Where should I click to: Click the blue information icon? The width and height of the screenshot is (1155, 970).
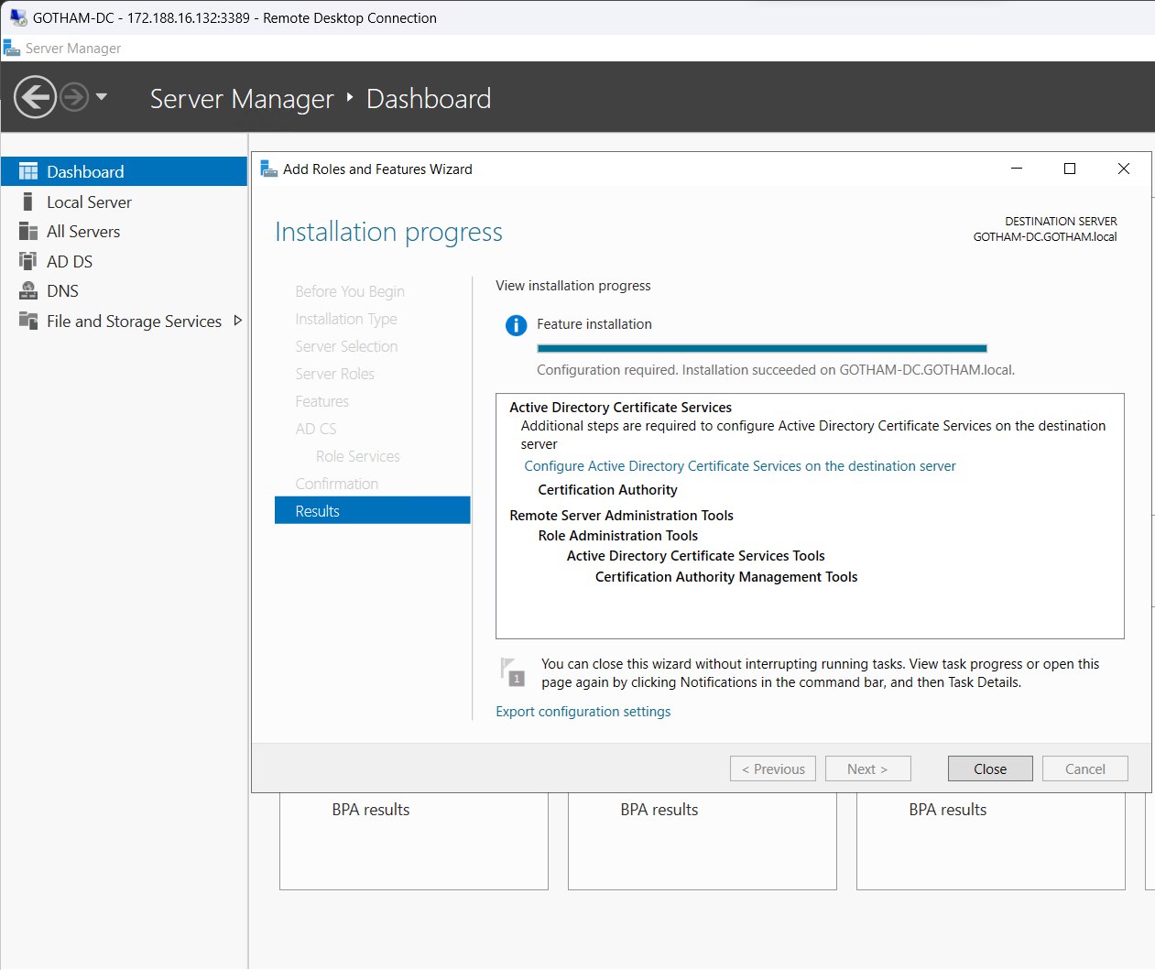(x=516, y=325)
